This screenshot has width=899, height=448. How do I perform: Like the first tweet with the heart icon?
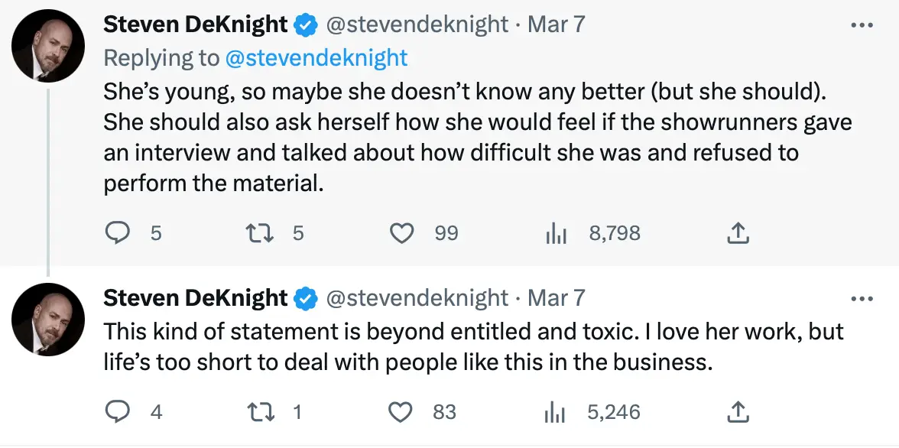tap(401, 232)
